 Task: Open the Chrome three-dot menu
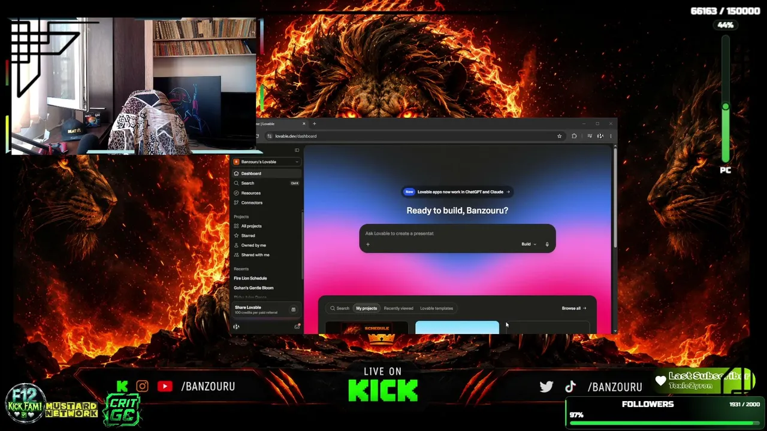tap(611, 136)
